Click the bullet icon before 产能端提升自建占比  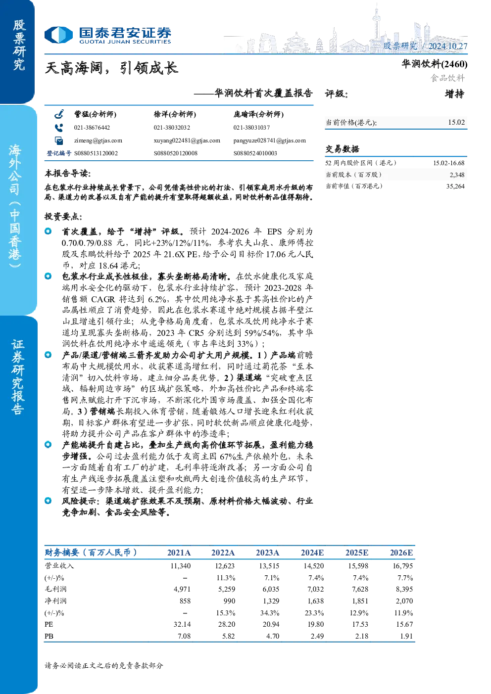(48, 445)
